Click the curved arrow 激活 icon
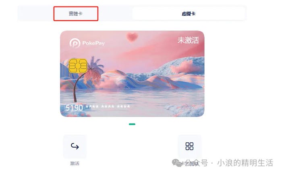The image size is (282, 174). pyautogui.click(x=75, y=146)
